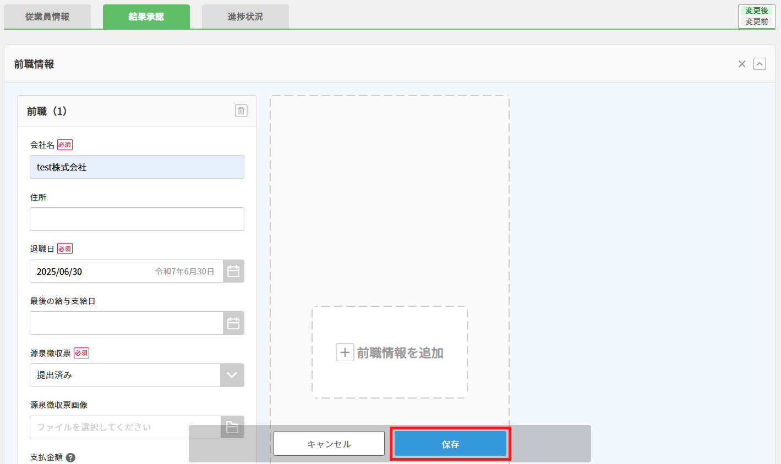The image size is (781, 464).
Task: Click the plus icon to add 前職情報
Action: tap(345, 352)
